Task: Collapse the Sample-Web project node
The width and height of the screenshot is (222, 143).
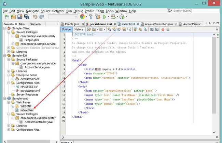Action: tap(5, 98)
